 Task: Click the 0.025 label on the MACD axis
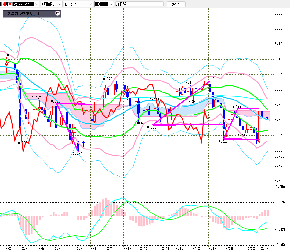click(280, 202)
